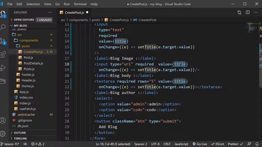The image size is (262, 147).
Task: Click the posts breadcrumb
Action: (x=96, y=20)
